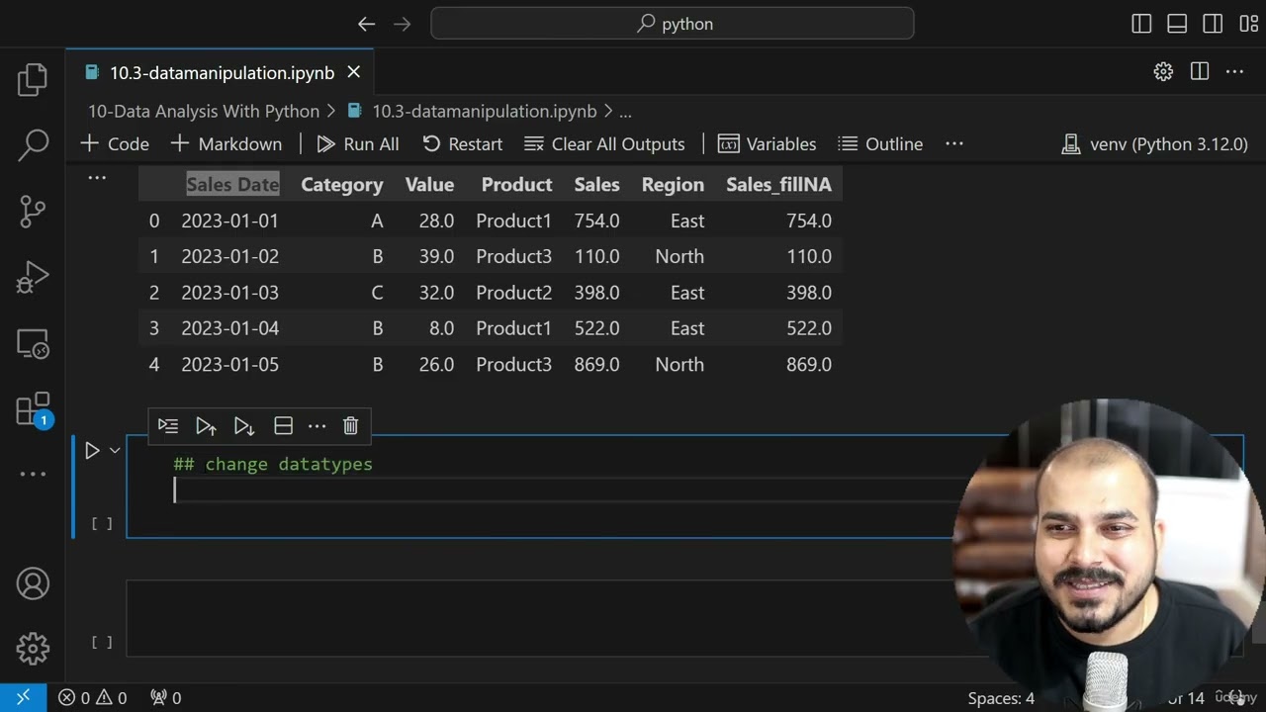Toggle the primary side bar layout icon
This screenshot has height=712, width=1266.
point(1141,24)
